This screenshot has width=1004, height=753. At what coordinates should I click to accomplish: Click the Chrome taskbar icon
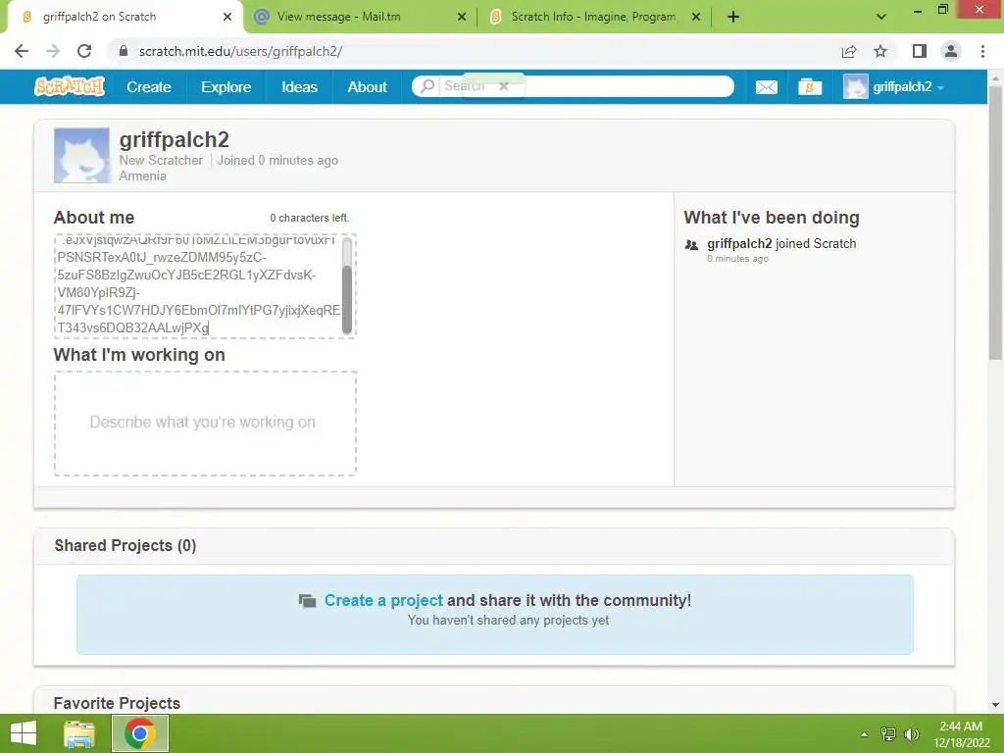pos(140,733)
